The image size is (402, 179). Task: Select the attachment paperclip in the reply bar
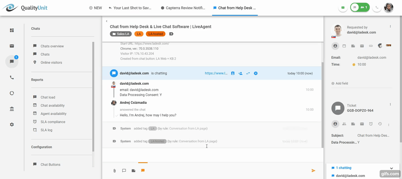(114, 171)
